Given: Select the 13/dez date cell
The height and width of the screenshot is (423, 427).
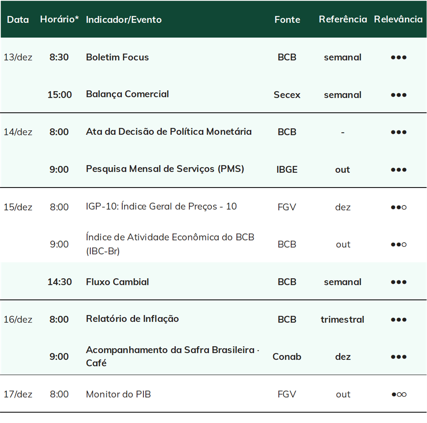Looking at the screenshot, I should [18, 57].
